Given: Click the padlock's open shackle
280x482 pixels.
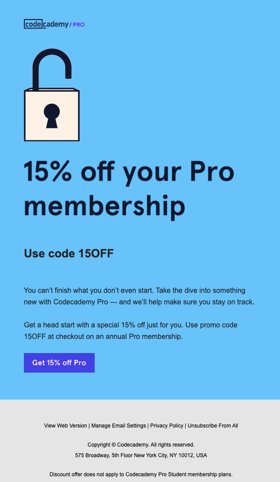Looking at the screenshot, I should point(52,68).
